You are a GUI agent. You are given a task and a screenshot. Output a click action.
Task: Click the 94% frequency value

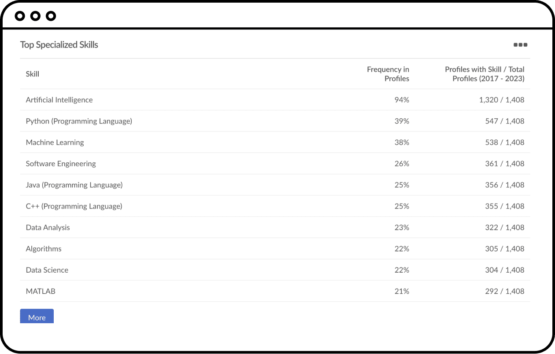402,100
